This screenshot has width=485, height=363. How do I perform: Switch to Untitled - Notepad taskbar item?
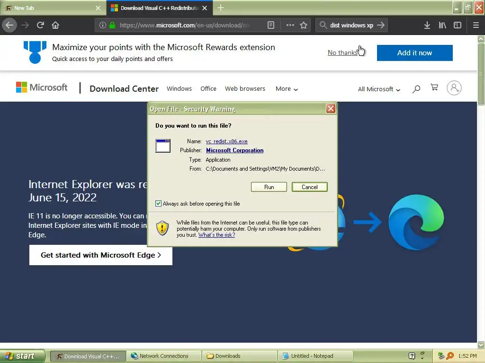[315, 356]
